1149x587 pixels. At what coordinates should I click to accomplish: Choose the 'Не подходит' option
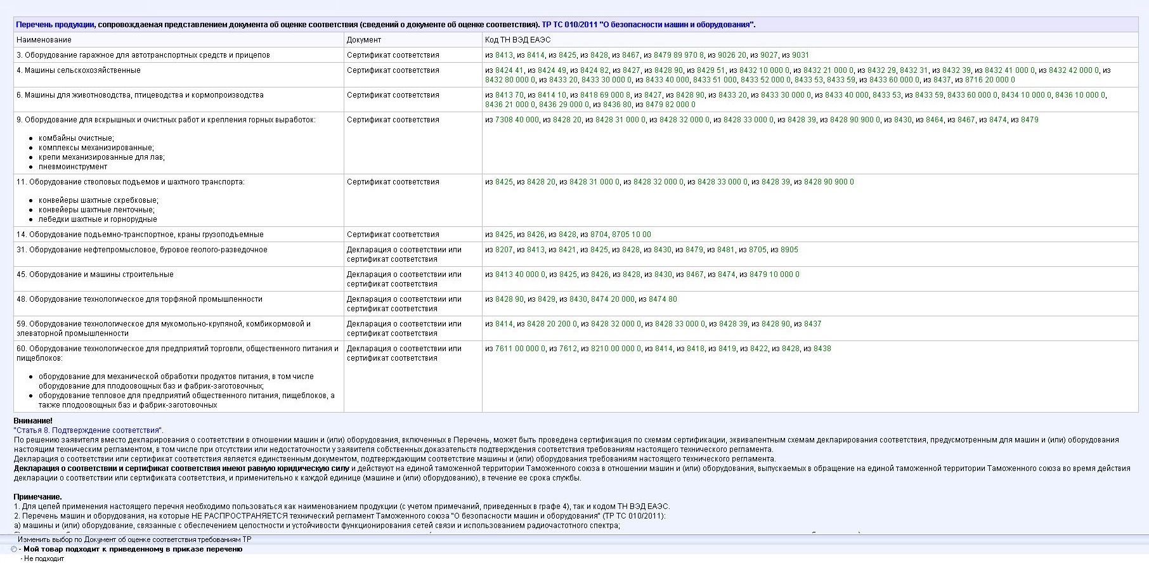click(44, 559)
